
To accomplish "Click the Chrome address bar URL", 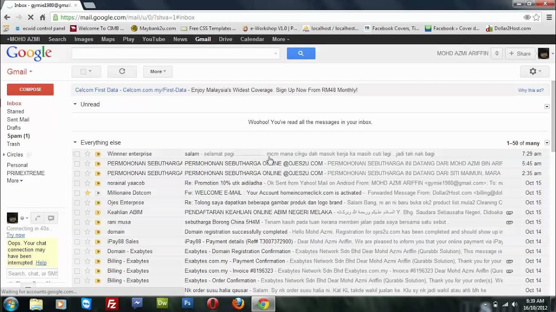I will click(x=128, y=17).
